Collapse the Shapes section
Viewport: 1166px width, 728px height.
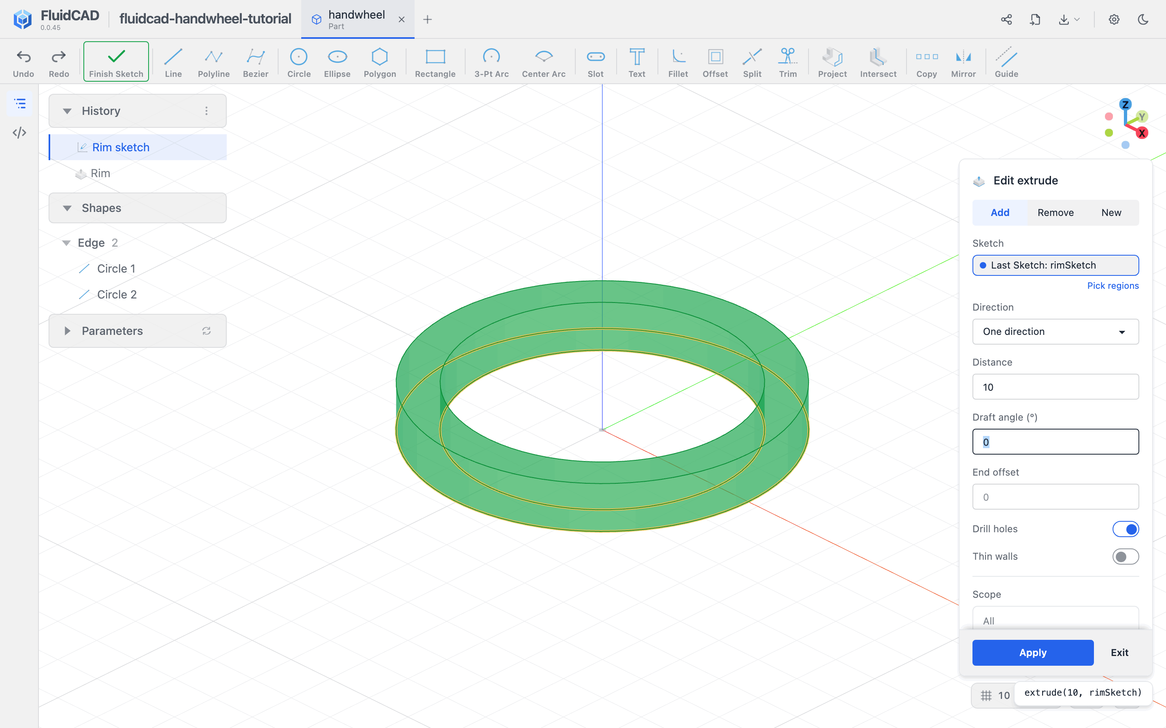pos(68,208)
